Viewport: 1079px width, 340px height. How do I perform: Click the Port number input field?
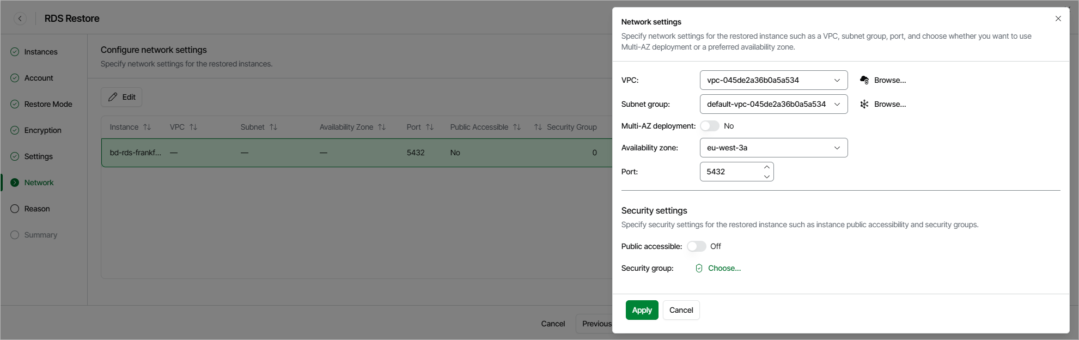[x=730, y=172]
